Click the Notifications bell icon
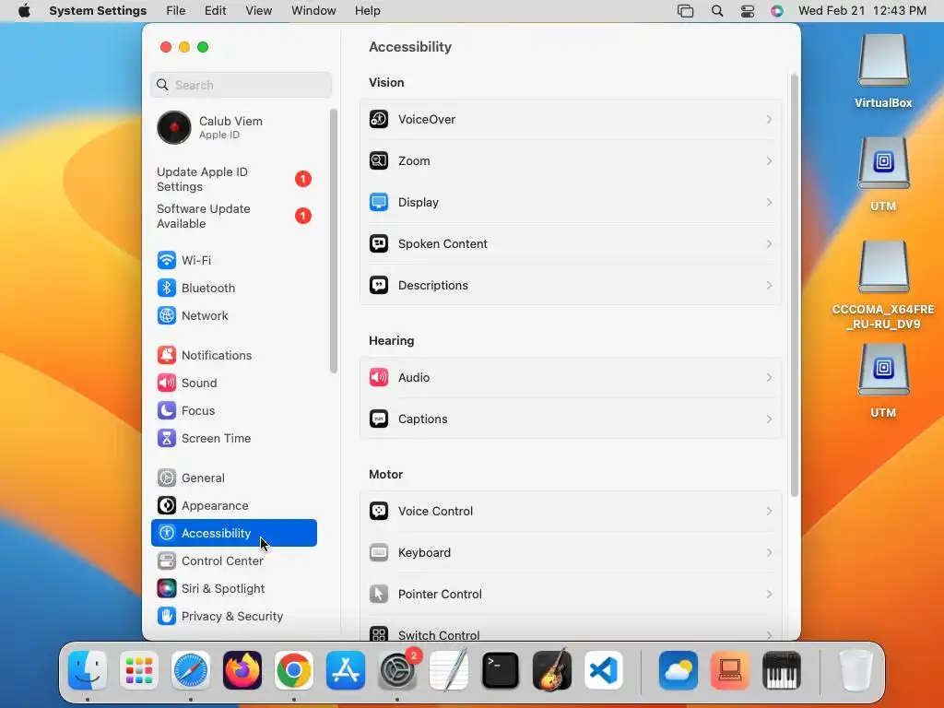 167,355
